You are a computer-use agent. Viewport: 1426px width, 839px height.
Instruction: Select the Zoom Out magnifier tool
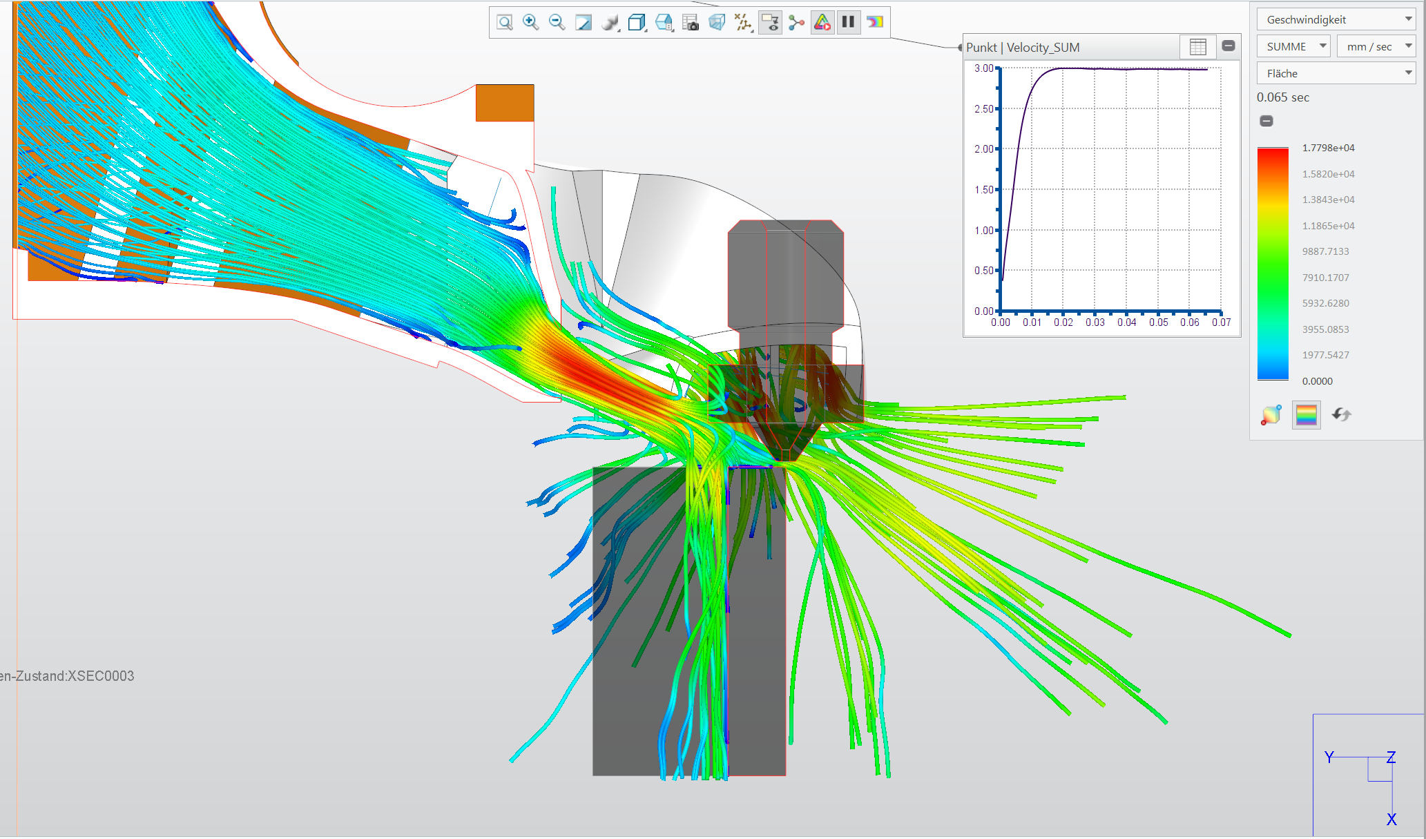tap(557, 21)
